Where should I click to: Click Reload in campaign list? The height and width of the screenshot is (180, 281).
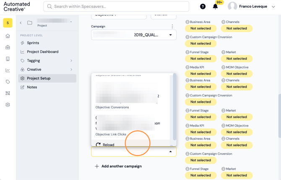click(109, 144)
